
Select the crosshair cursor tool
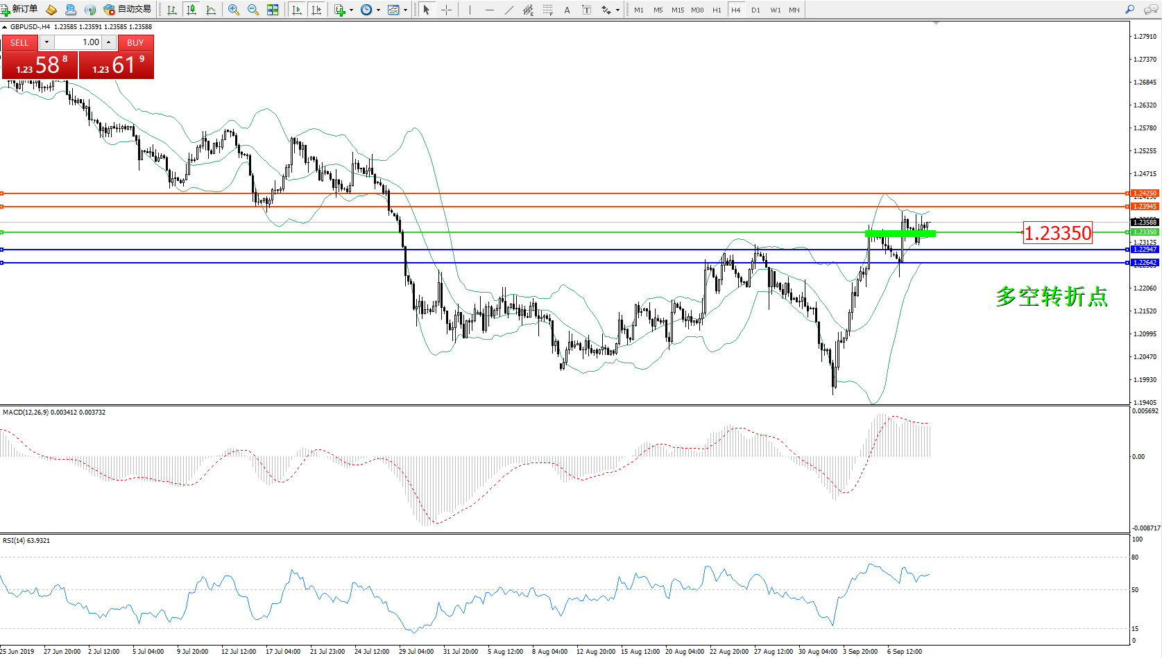click(x=446, y=10)
